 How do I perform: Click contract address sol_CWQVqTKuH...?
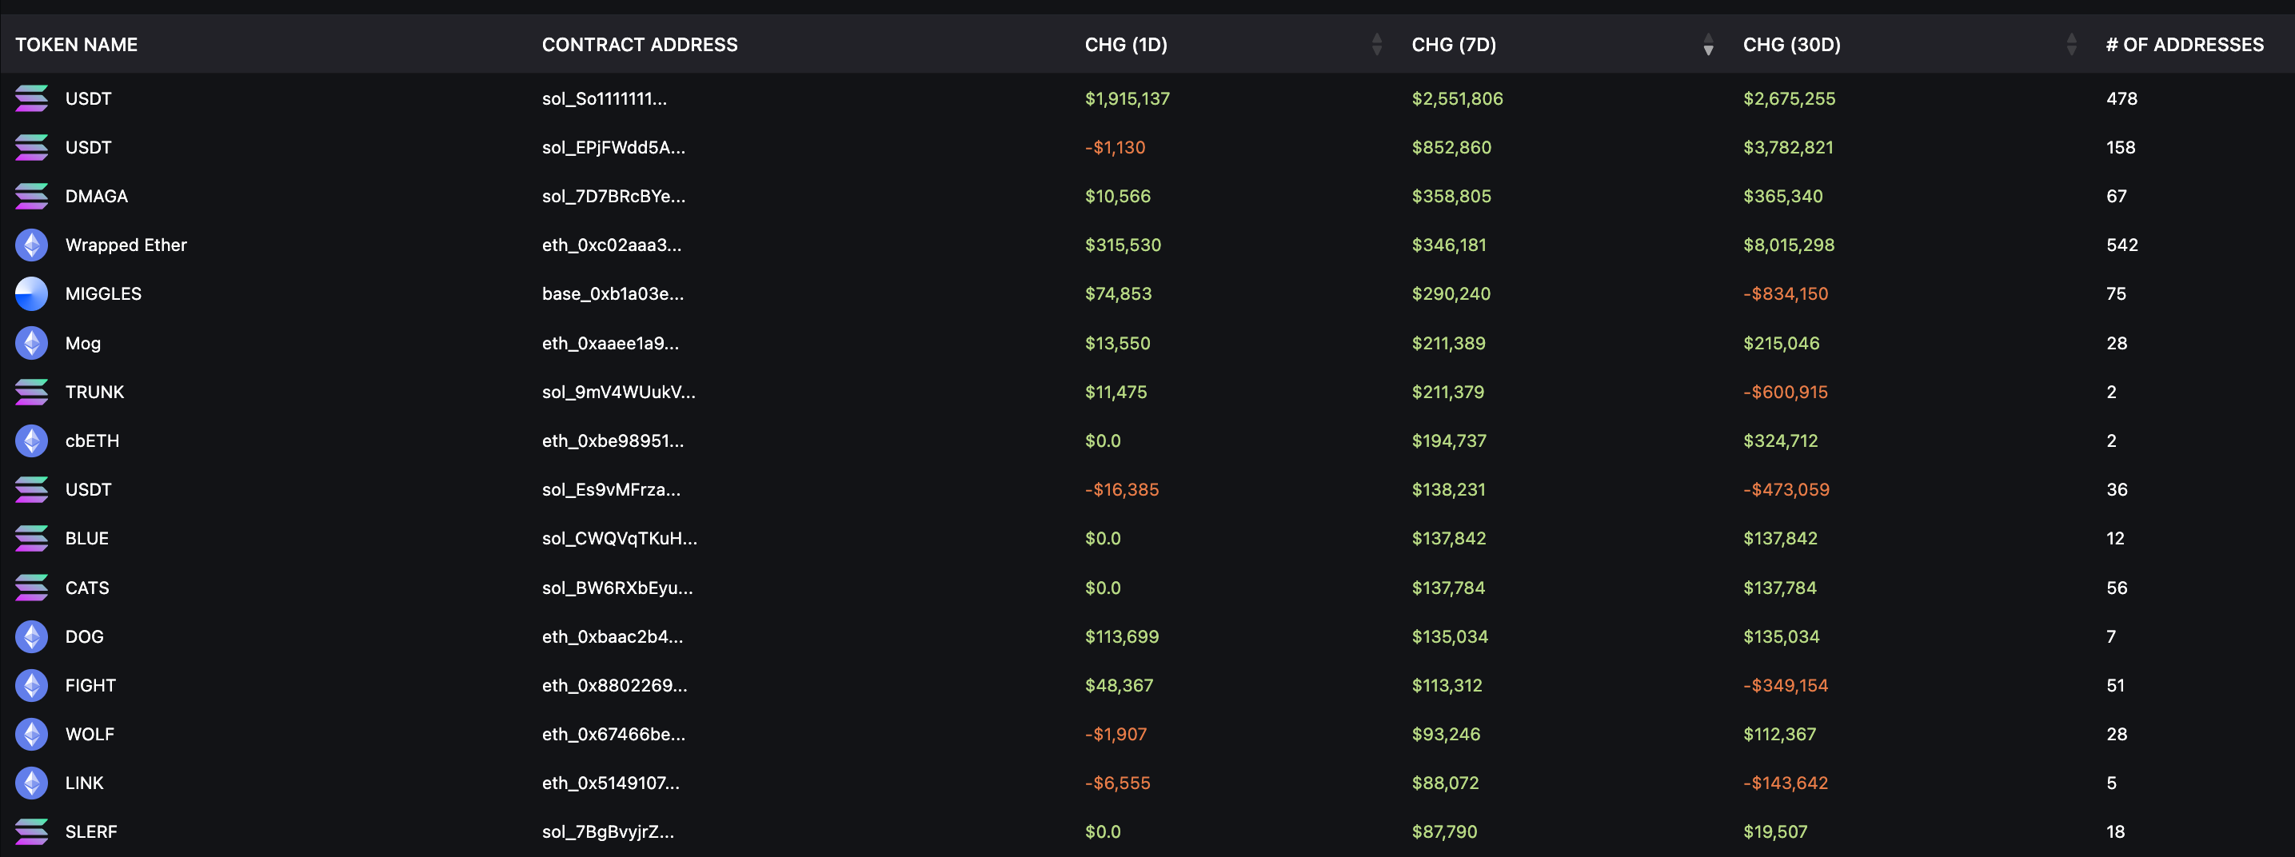pyautogui.click(x=619, y=538)
